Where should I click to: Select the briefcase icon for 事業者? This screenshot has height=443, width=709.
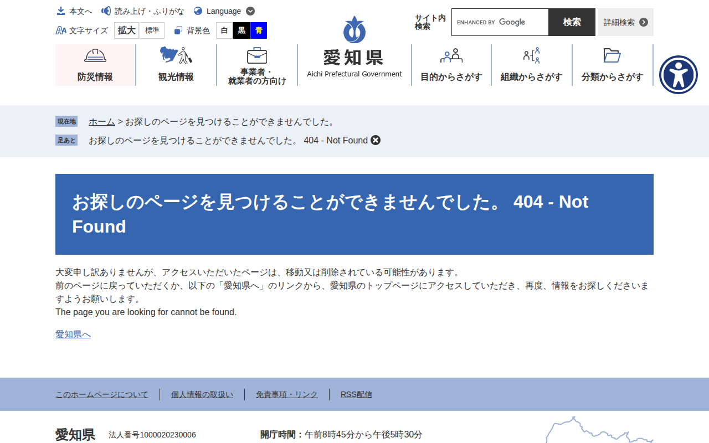click(x=257, y=55)
